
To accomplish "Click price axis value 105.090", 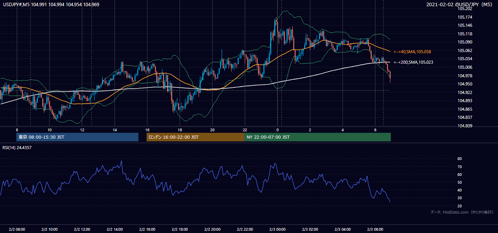I will pyautogui.click(x=465, y=42).
